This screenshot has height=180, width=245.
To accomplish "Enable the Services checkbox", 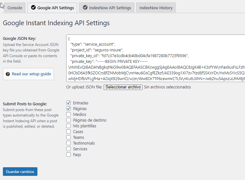I will pyautogui.click(x=68, y=149).
